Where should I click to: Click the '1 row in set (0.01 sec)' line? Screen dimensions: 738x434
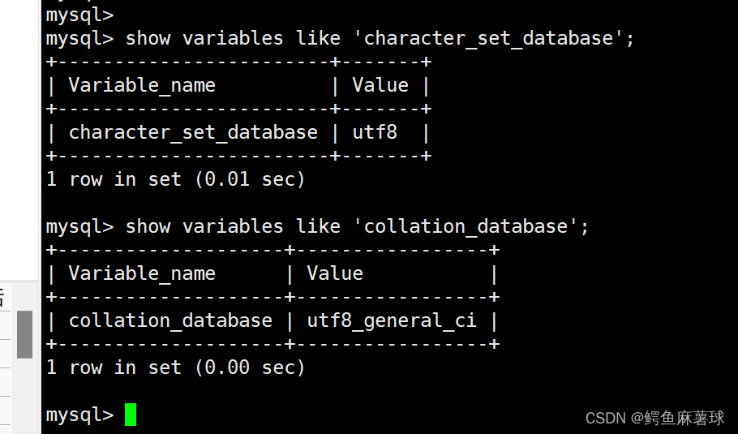coord(175,179)
